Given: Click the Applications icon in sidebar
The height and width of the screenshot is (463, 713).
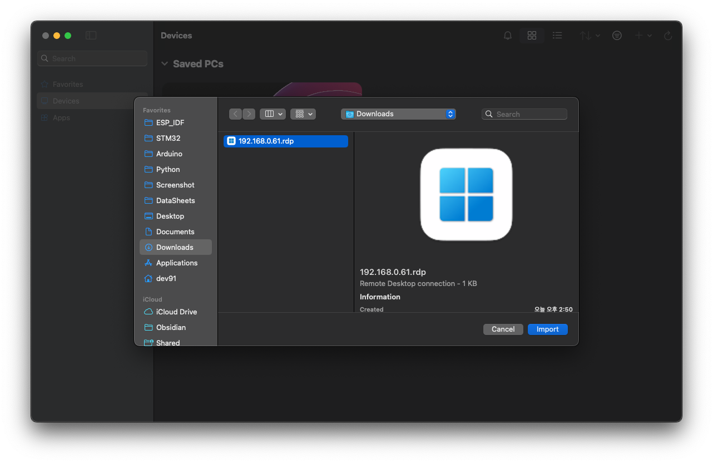Looking at the screenshot, I should [x=148, y=263].
